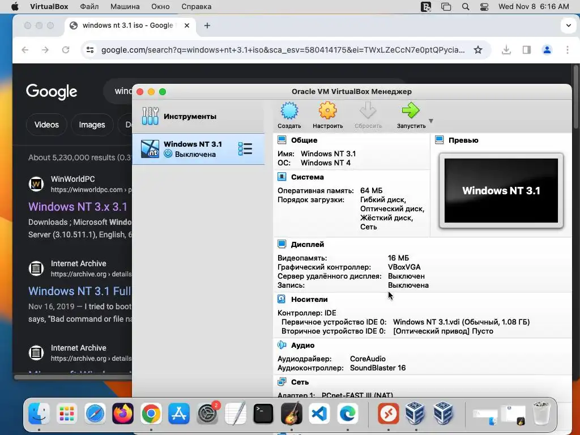Click the Windows NT 3.1 preview thumbnail
This screenshot has width=580, height=435.
click(x=501, y=190)
